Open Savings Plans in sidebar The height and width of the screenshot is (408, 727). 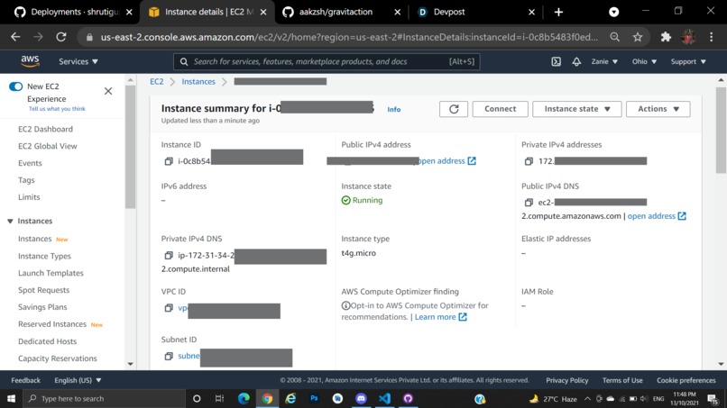42,307
